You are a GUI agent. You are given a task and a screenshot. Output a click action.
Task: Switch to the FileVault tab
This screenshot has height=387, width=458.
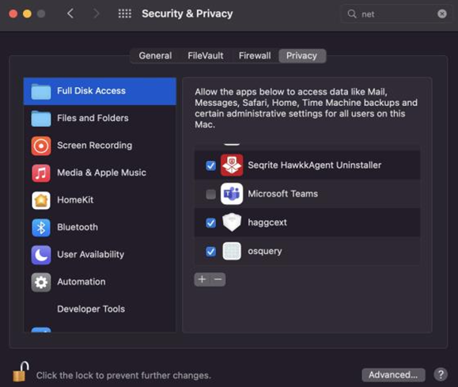[206, 56]
